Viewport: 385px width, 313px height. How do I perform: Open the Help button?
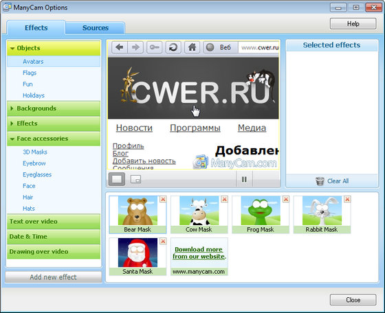(353, 24)
